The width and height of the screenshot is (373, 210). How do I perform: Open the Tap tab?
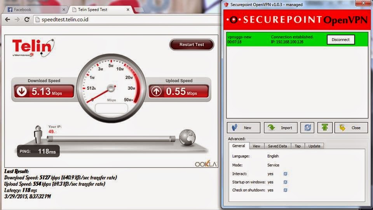[298, 146]
